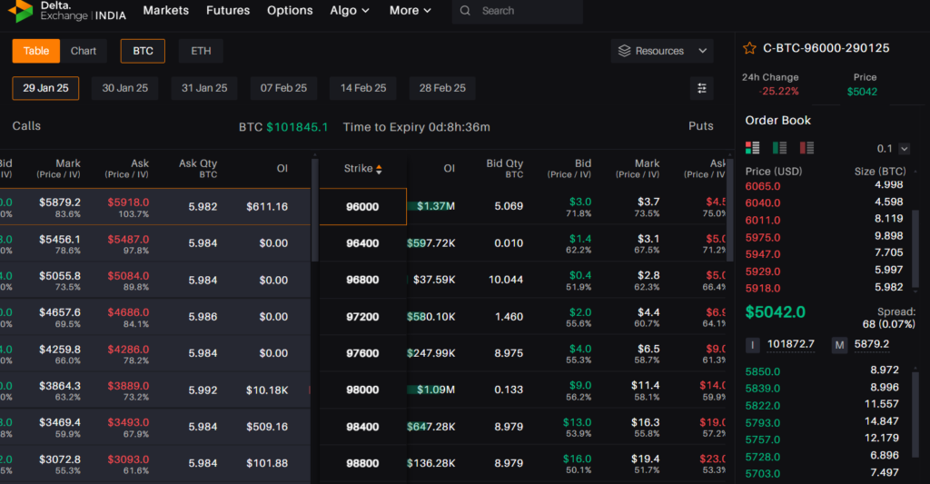Open the Options menu
Screen dimensions: 930x484
tap(290, 11)
